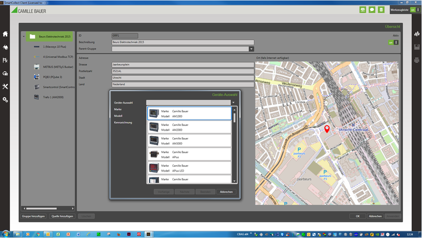Image resolution: width=422 pixels, height=238 pixels.
Task: Select the Beurs Elektrotechniek 2015 folder
Action: point(50,37)
